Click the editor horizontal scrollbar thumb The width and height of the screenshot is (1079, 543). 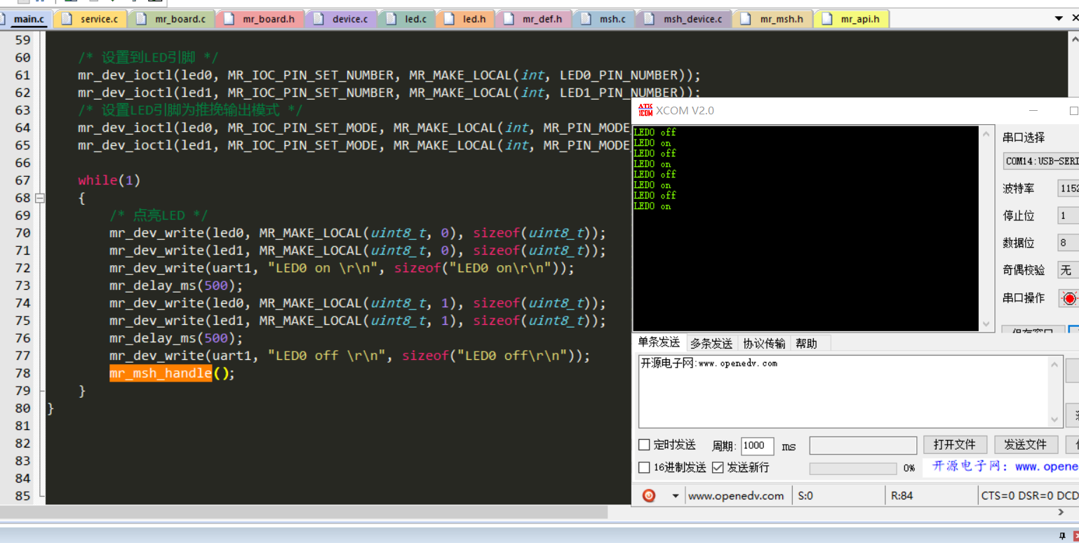[304, 513]
